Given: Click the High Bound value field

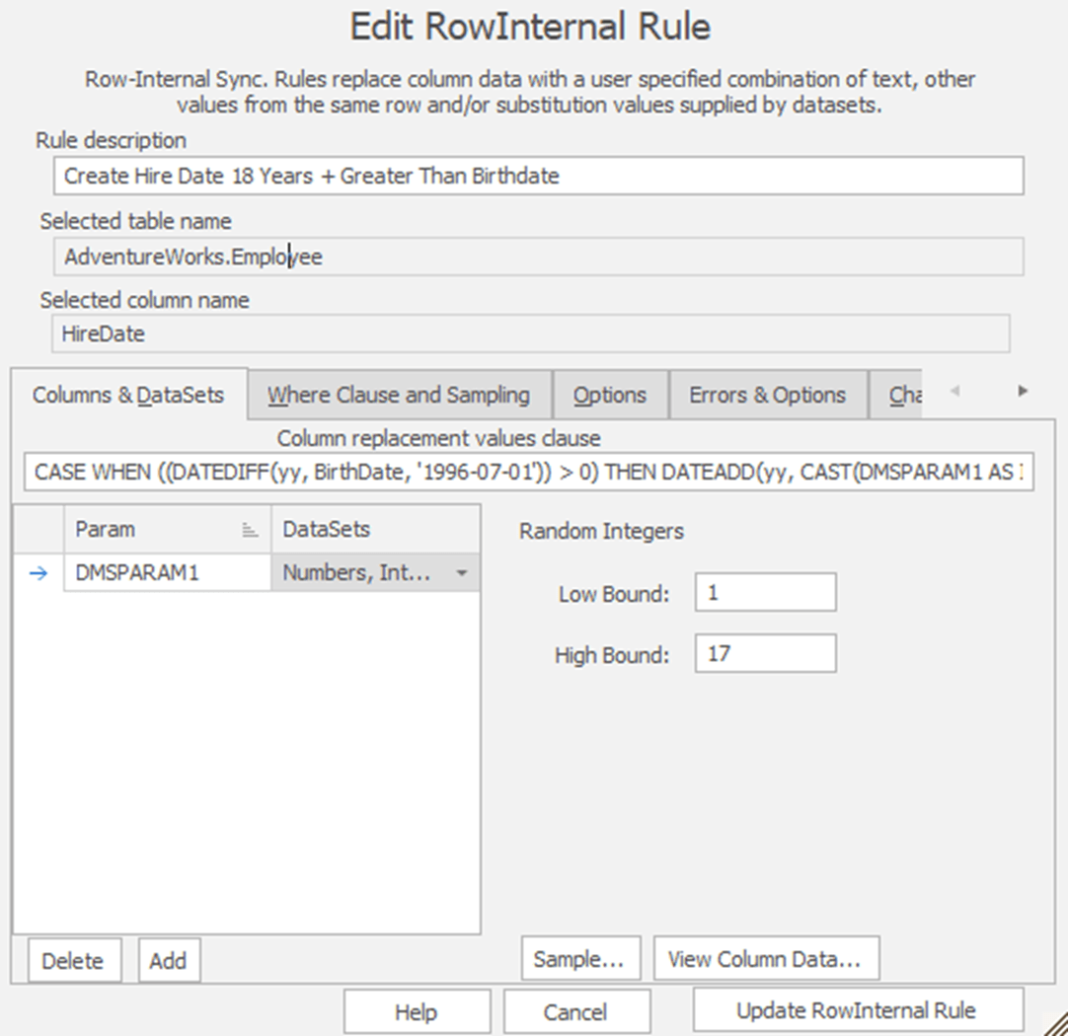Looking at the screenshot, I should pyautogui.click(x=767, y=652).
